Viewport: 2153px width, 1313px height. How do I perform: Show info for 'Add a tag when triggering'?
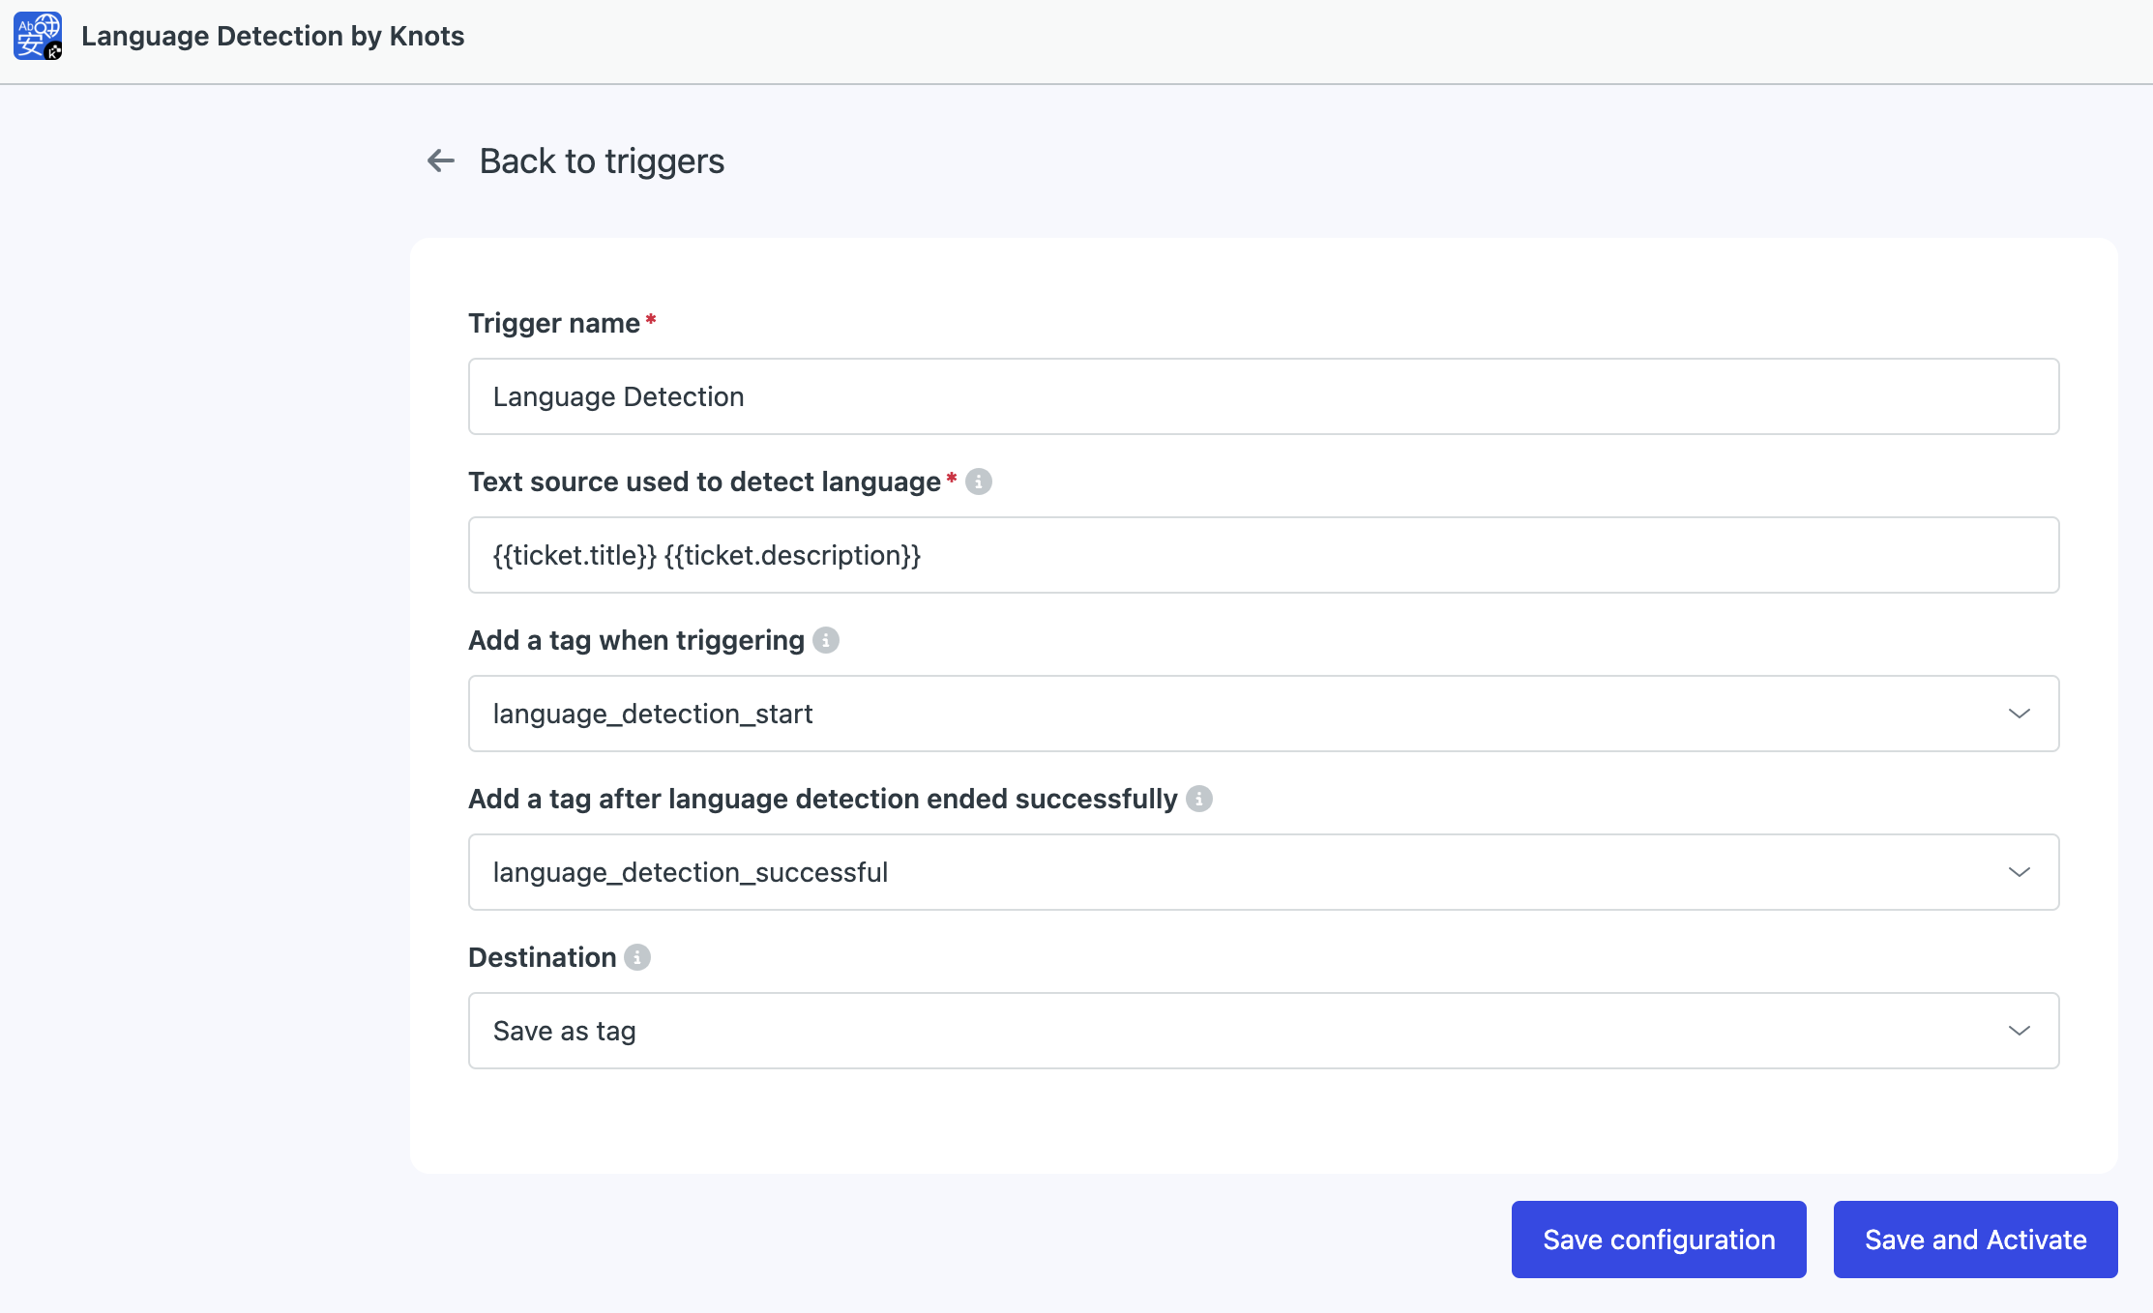click(826, 640)
